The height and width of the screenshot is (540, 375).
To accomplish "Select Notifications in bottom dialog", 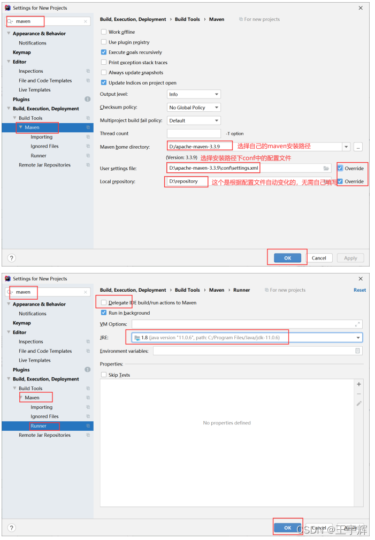I will click(x=33, y=314).
